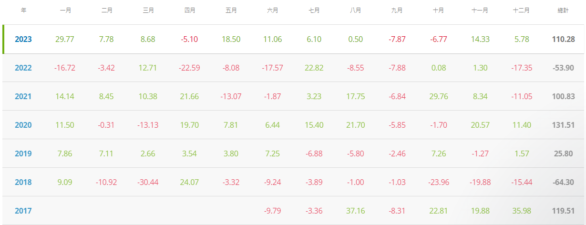Click the 2023 year row label

pyautogui.click(x=23, y=39)
